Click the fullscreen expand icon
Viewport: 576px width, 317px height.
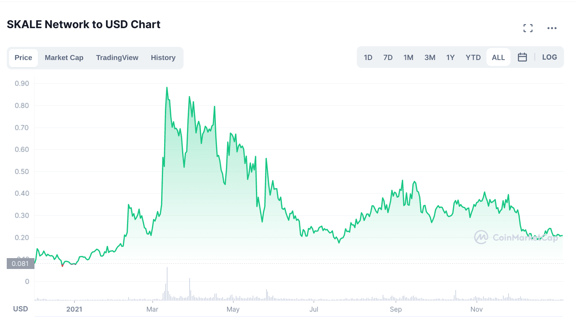coord(528,28)
